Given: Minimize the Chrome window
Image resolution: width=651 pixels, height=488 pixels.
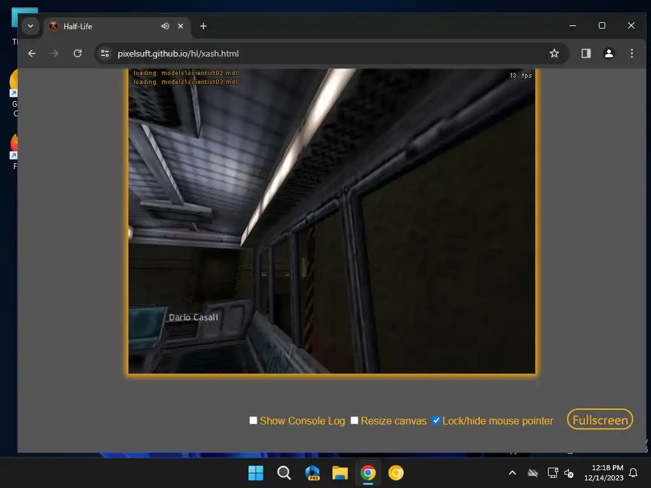Looking at the screenshot, I should [573, 25].
